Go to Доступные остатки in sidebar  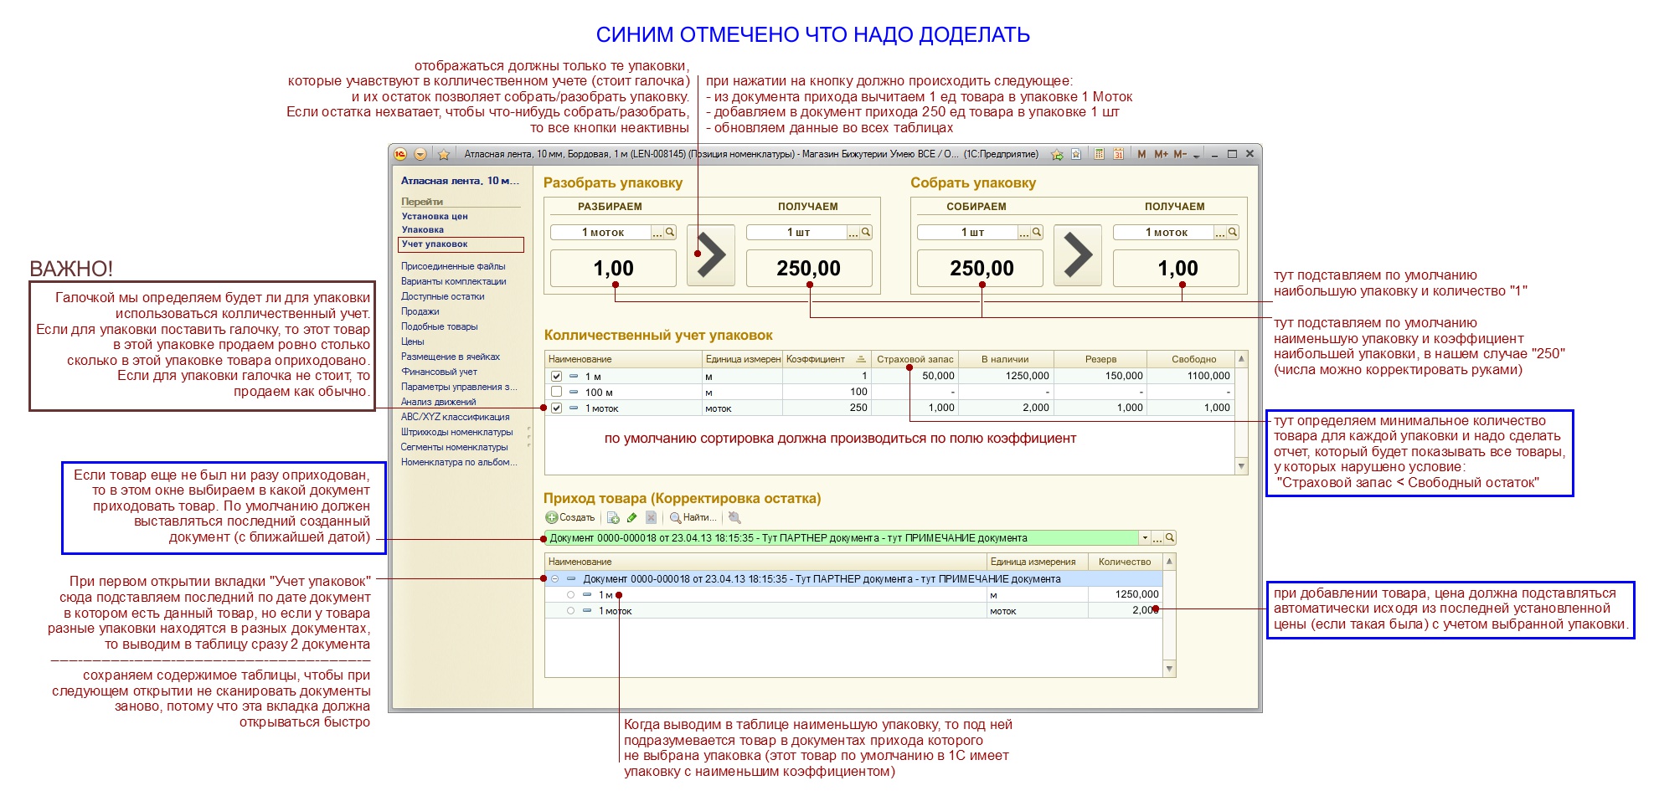click(442, 296)
